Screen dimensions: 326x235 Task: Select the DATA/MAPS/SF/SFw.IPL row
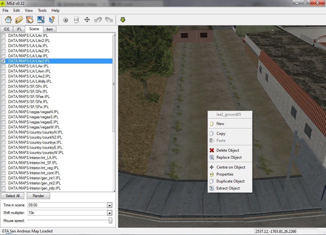point(57,107)
